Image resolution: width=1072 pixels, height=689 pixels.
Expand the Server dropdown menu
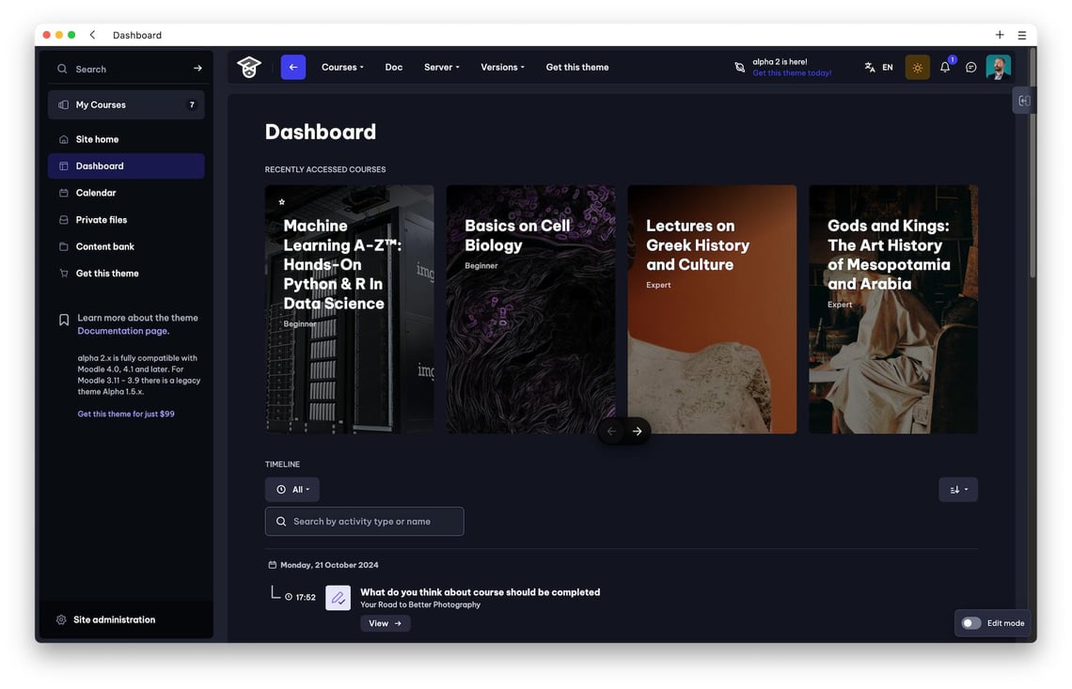442,67
